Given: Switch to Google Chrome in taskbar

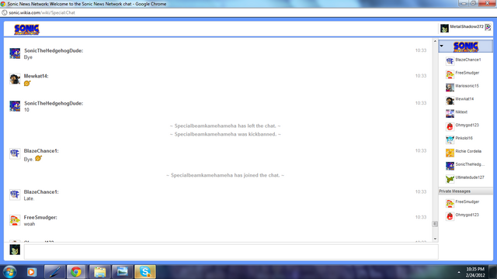Looking at the screenshot, I should coord(76,272).
